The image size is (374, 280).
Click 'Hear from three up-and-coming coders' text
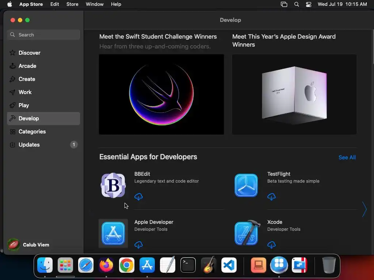(155, 46)
